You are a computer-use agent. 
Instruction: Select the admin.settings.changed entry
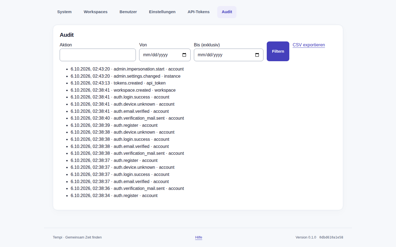click(125, 76)
